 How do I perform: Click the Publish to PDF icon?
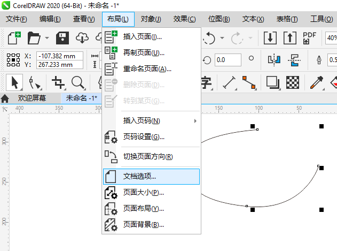[x=309, y=38]
